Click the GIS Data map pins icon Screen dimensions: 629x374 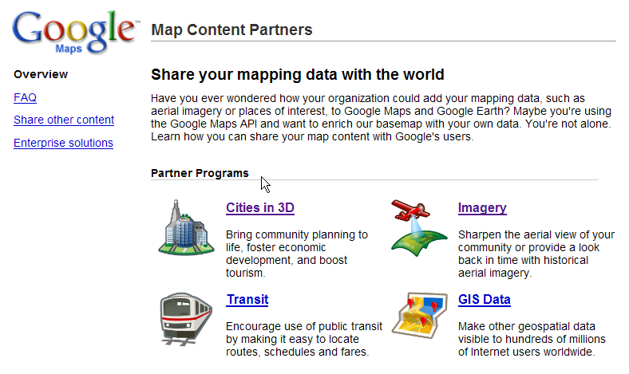click(420, 316)
